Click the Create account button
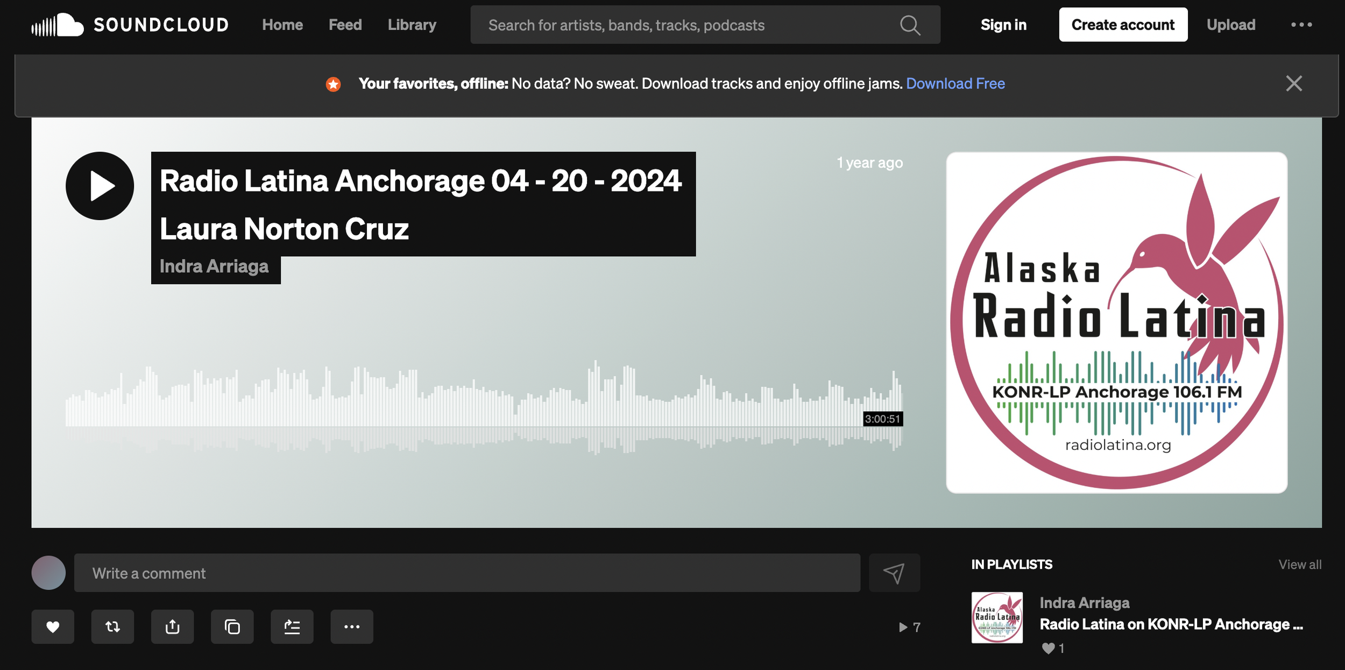 (1123, 25)
